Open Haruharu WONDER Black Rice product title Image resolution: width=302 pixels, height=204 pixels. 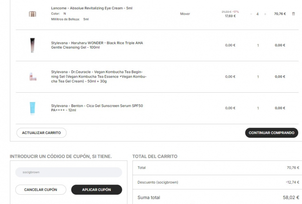(x=97, y=45)
